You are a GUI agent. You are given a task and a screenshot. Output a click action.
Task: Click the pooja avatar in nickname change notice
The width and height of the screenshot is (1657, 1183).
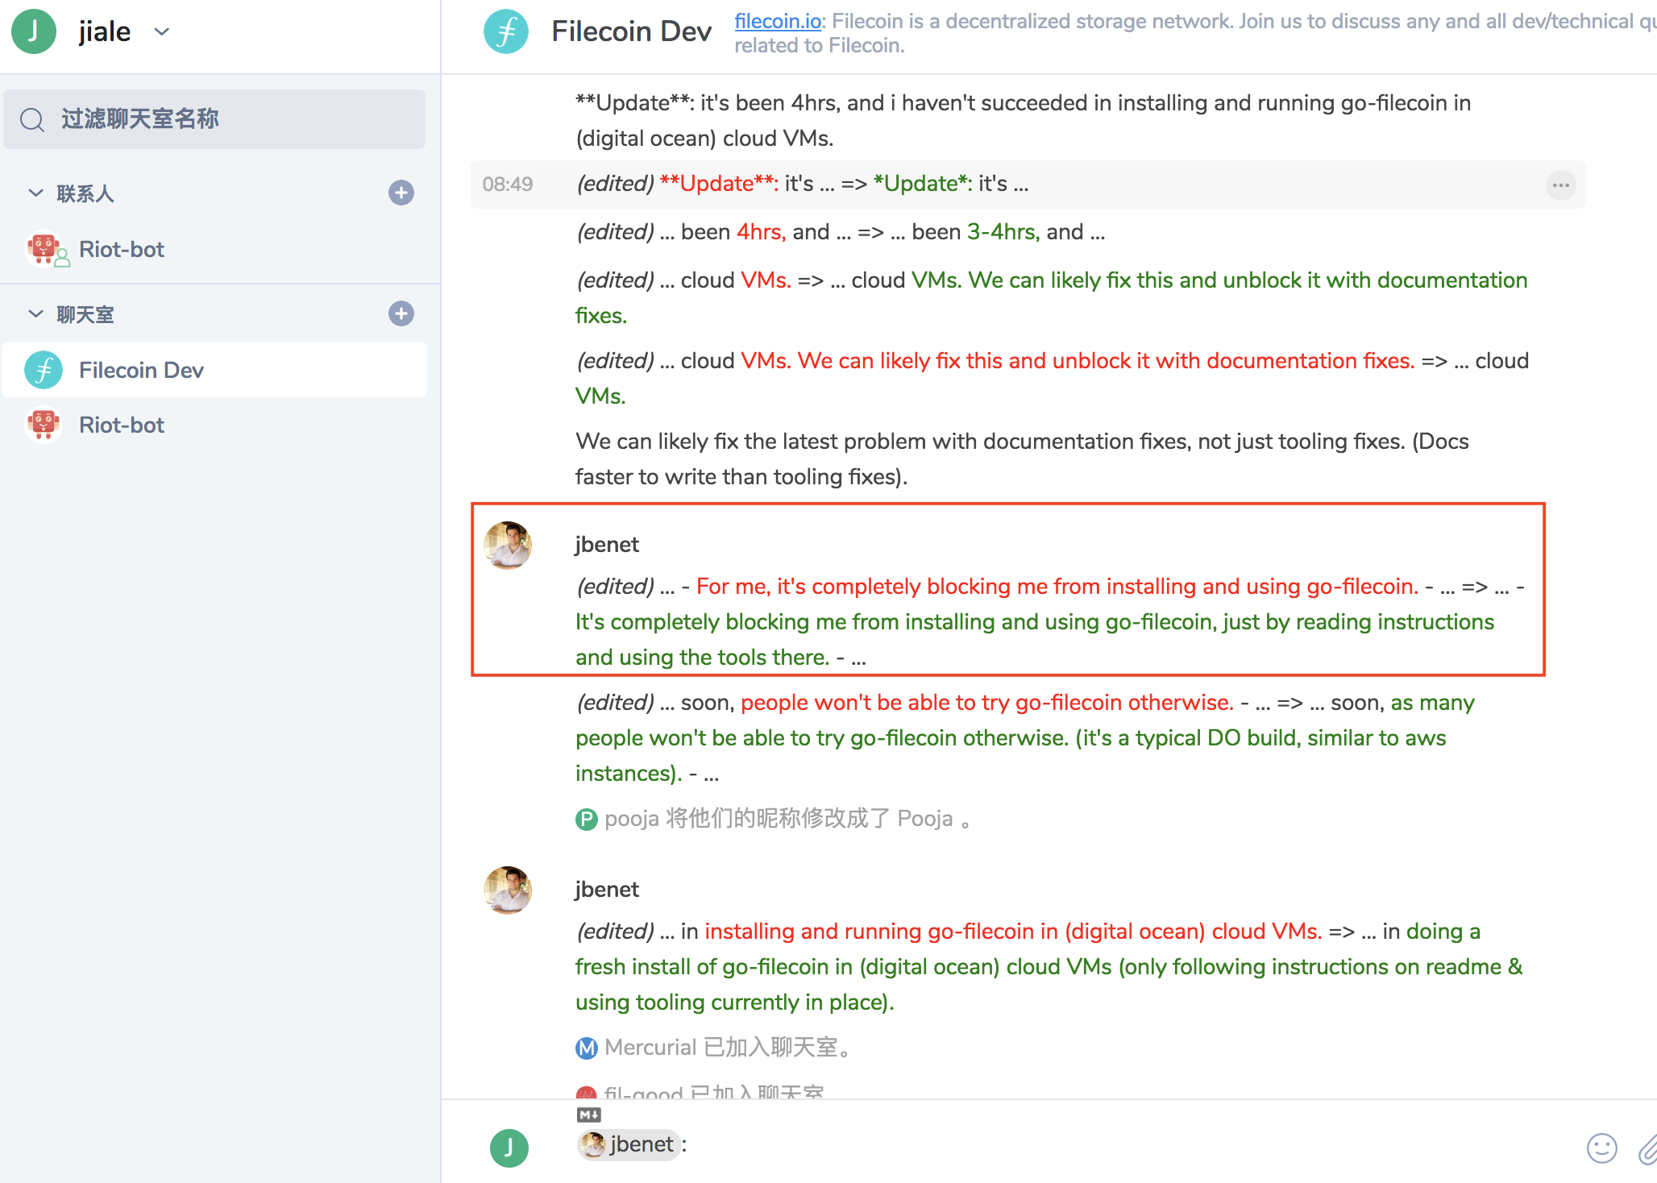coord(586,820)
